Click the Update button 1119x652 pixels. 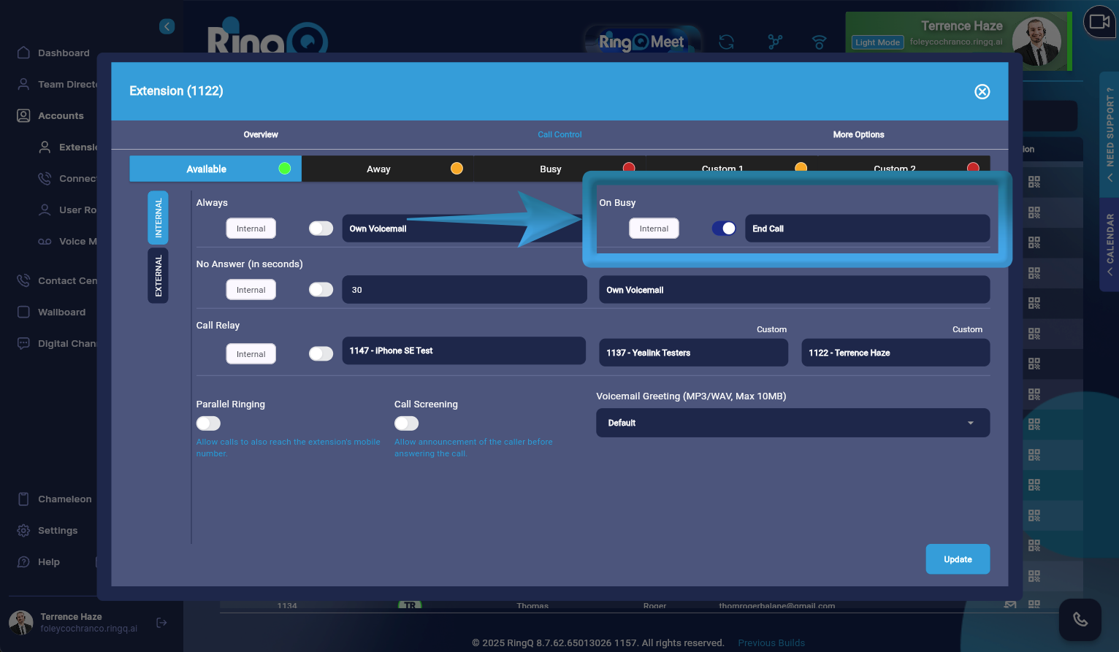pyautogui.click(x=958, y=559)
